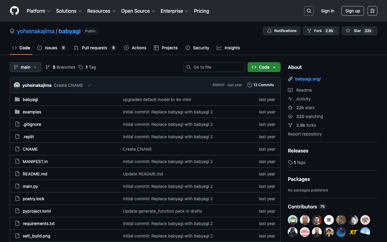Expand the Platform navigation menu
Image resolution: width=387 pixels, height=242 pixels.
(38, 11)
